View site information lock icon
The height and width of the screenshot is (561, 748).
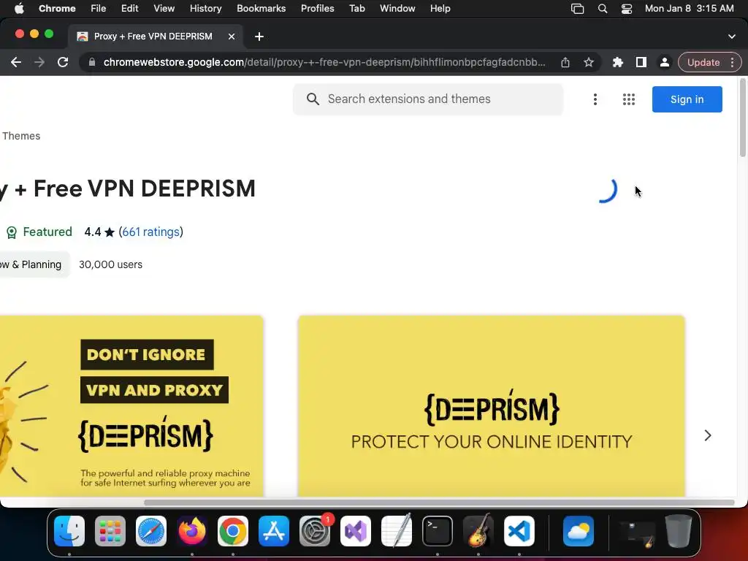[92, 62]
